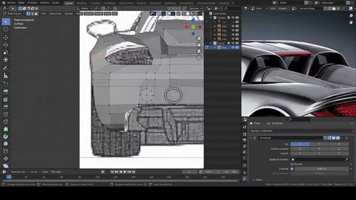Viewport: 356px width, 200px height.
Task: Toggle perspective/orthographic grid gizmo
Action: tap(199, 58)
